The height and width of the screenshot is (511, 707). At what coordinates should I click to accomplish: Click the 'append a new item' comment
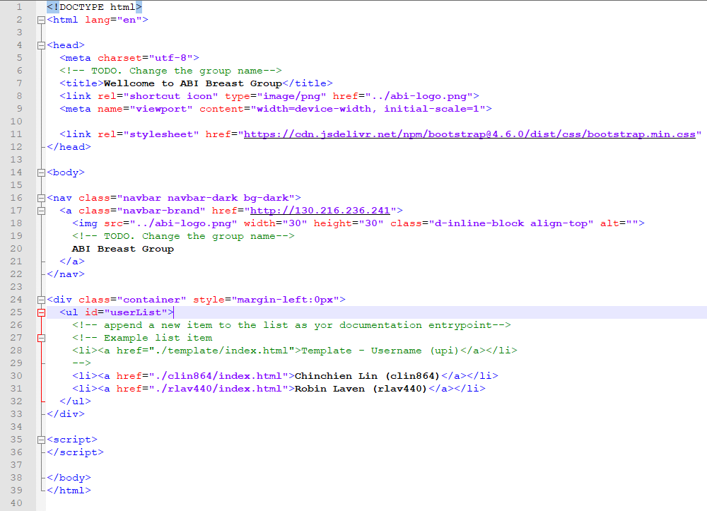coord(292,325)
